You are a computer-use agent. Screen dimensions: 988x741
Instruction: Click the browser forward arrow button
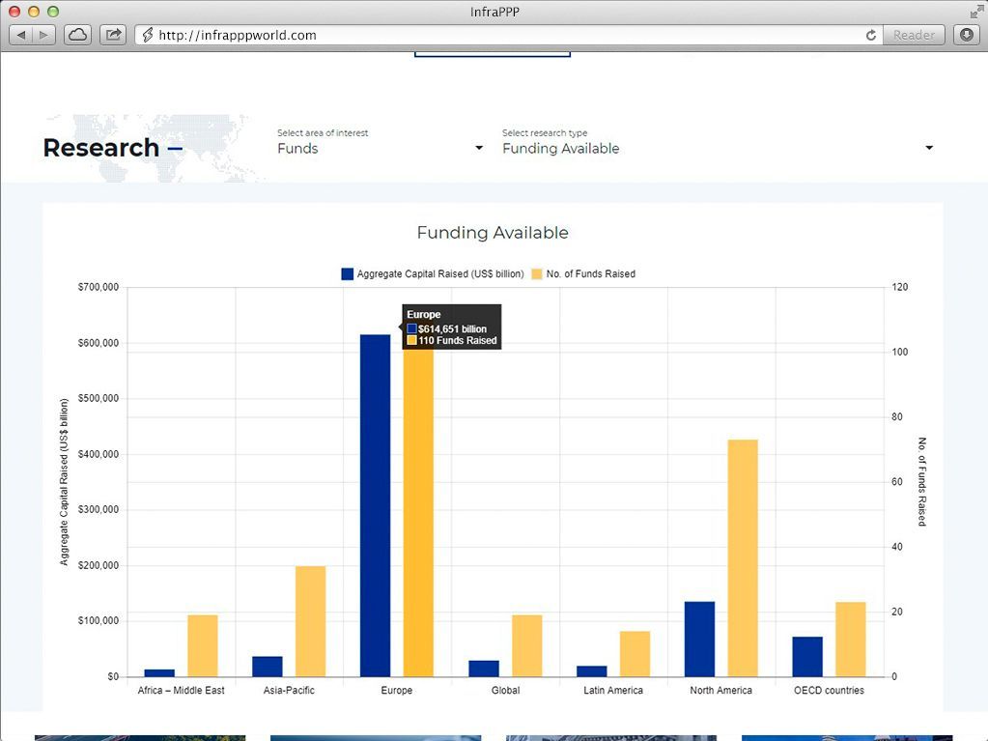point(44,35)
